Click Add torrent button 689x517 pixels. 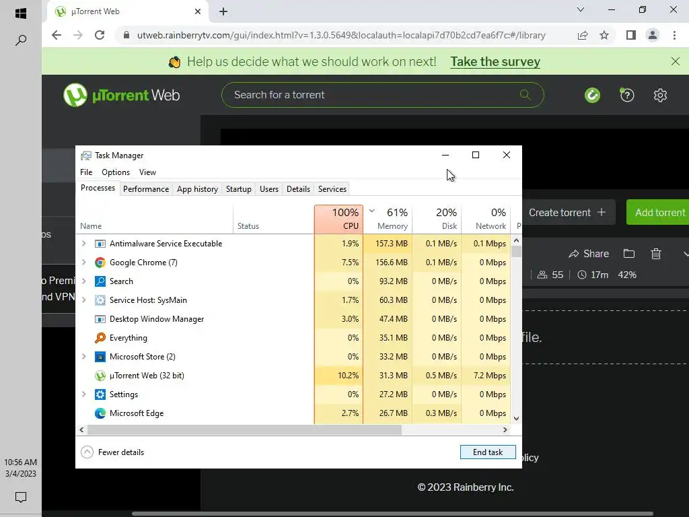tap(657, 212)
